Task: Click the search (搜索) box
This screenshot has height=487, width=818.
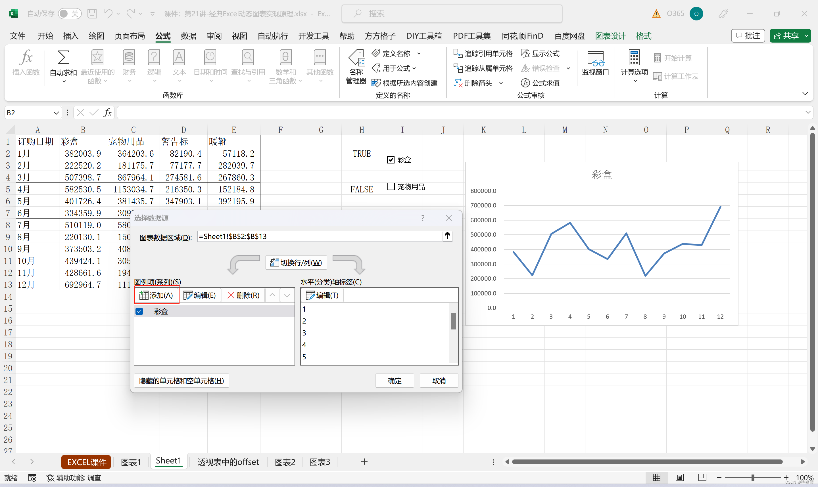Action: (x=452, y=13)
